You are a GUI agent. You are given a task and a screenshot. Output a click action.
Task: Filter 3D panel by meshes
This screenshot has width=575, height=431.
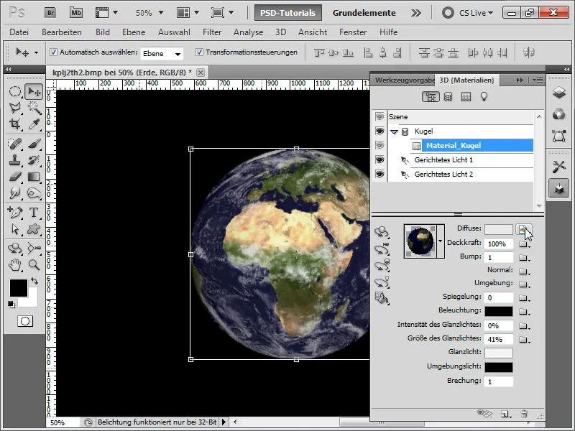pos(448,97)
